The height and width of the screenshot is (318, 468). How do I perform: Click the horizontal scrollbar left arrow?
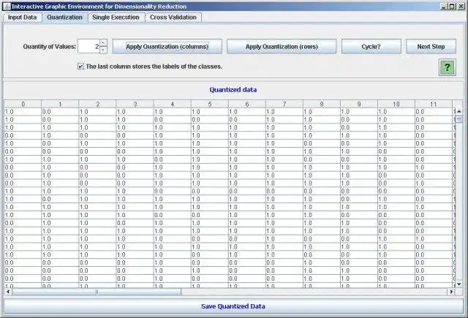pyautogui.click(x=8, y=292)
